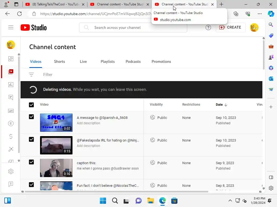Switch to the Promotions tab
Viewport: 277px width, 207px height.
(x=161, y=62)
